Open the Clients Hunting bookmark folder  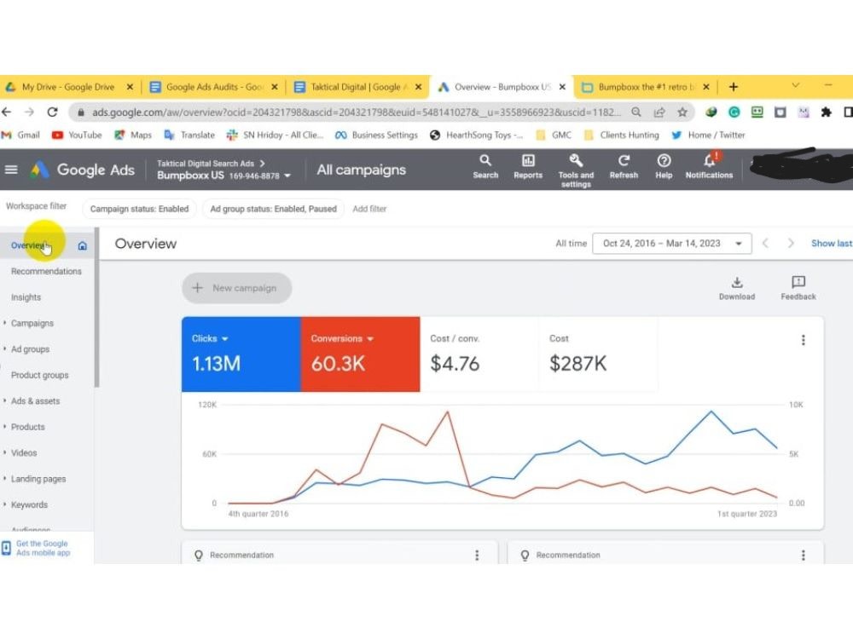[x=621, y=135]
